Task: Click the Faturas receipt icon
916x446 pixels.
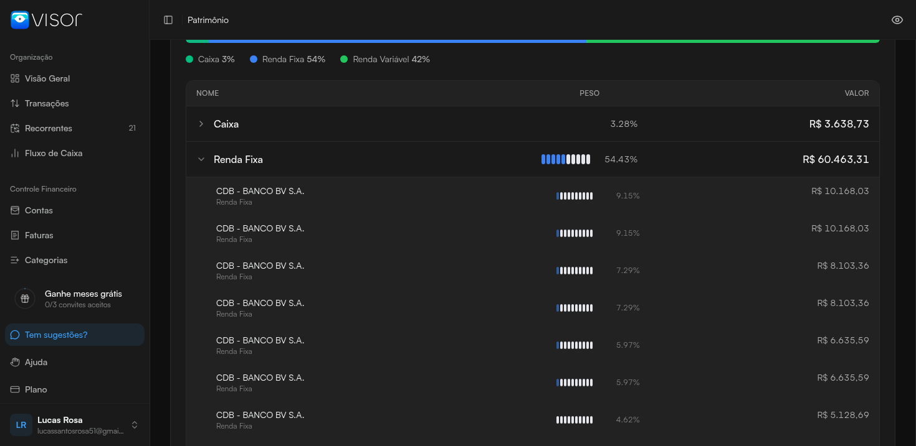Action: click(15, 236)
